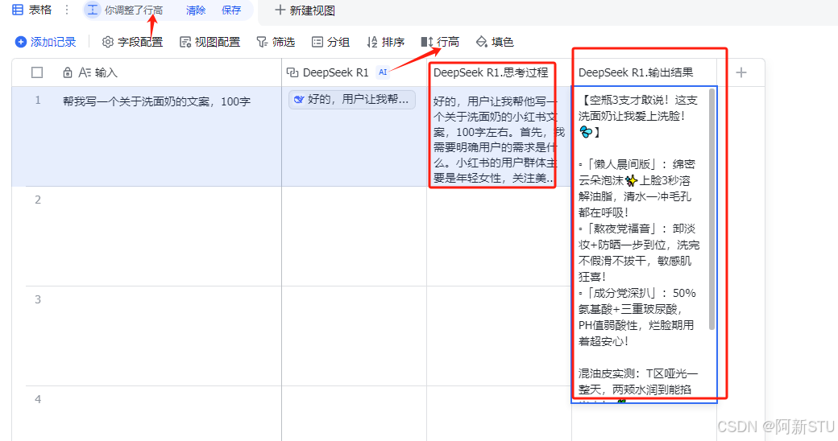Viewport: 838px width, 441px height.
Task: Toggle the select-all checkbox in header
Action: (x=37, y=72)
